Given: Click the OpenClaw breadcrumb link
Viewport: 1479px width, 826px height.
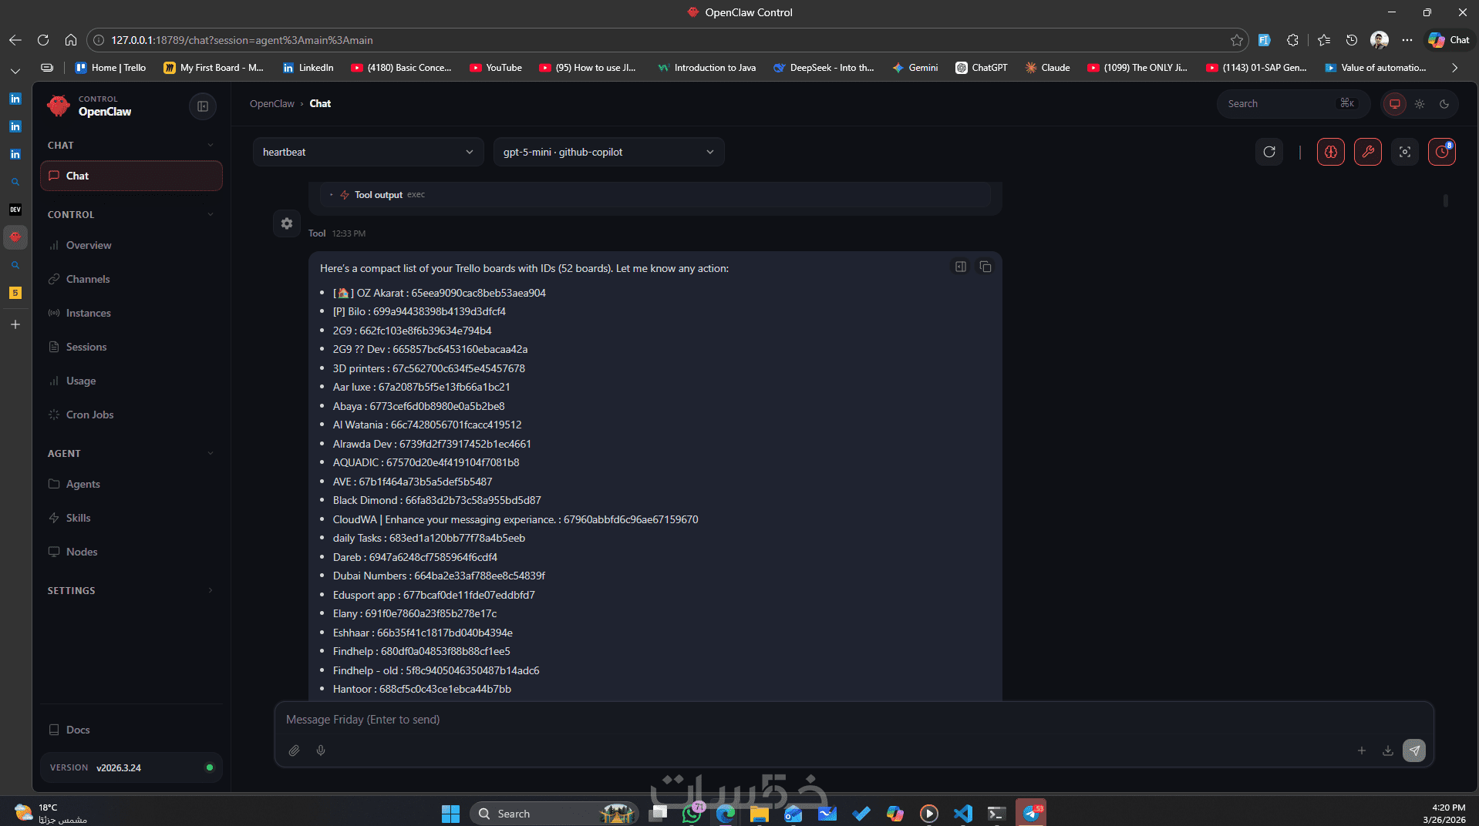Looking at the screenshot, I should pos(272,104).
